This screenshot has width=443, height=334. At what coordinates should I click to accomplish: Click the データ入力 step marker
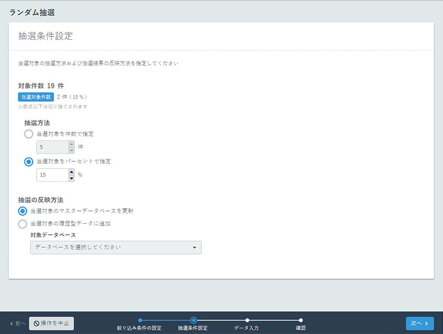(247, 320)
